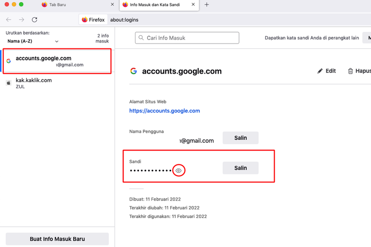This screenshot has height=247, width=371.
Task: Open a new tab with plus icon
Action: [x=207, y=5]
